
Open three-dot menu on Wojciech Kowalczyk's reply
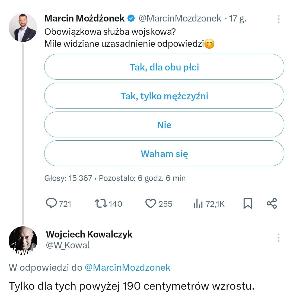tap(278, 238)
